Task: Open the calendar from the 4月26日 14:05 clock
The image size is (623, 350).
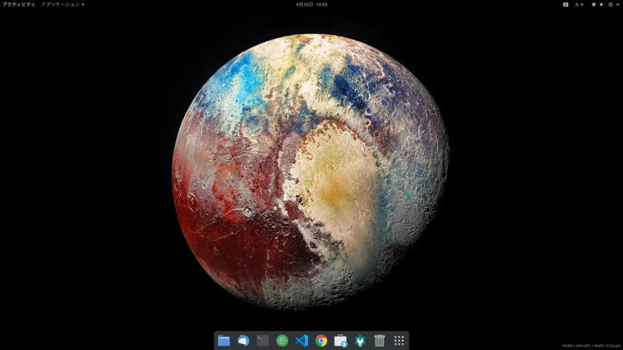Action: 311,4
